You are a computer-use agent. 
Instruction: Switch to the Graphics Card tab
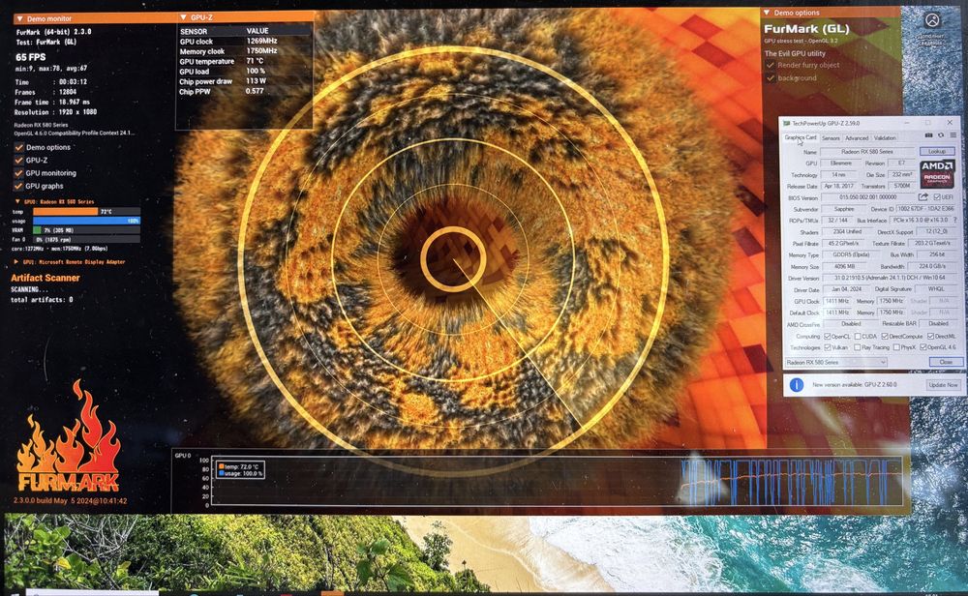click(801, 137)
